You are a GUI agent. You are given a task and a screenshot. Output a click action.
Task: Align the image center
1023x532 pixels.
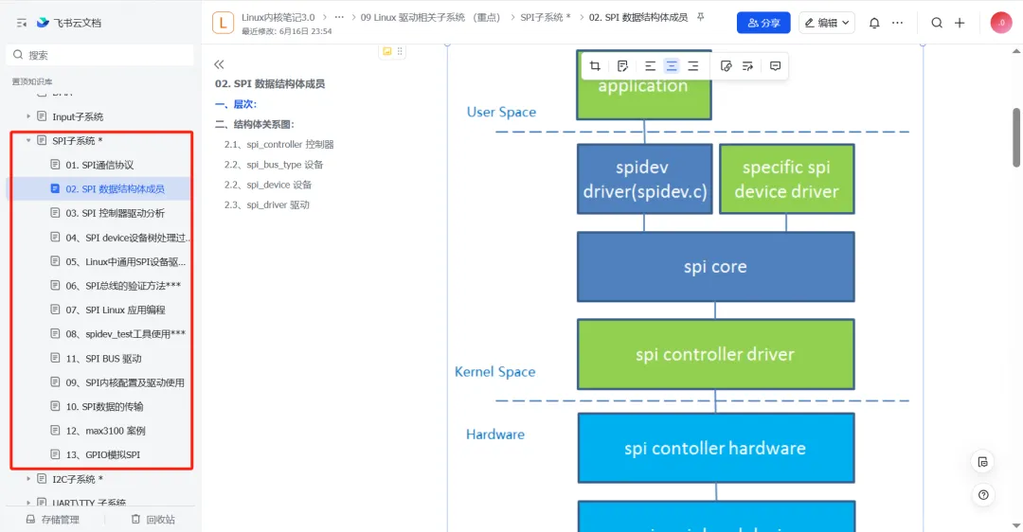(672, 66)
